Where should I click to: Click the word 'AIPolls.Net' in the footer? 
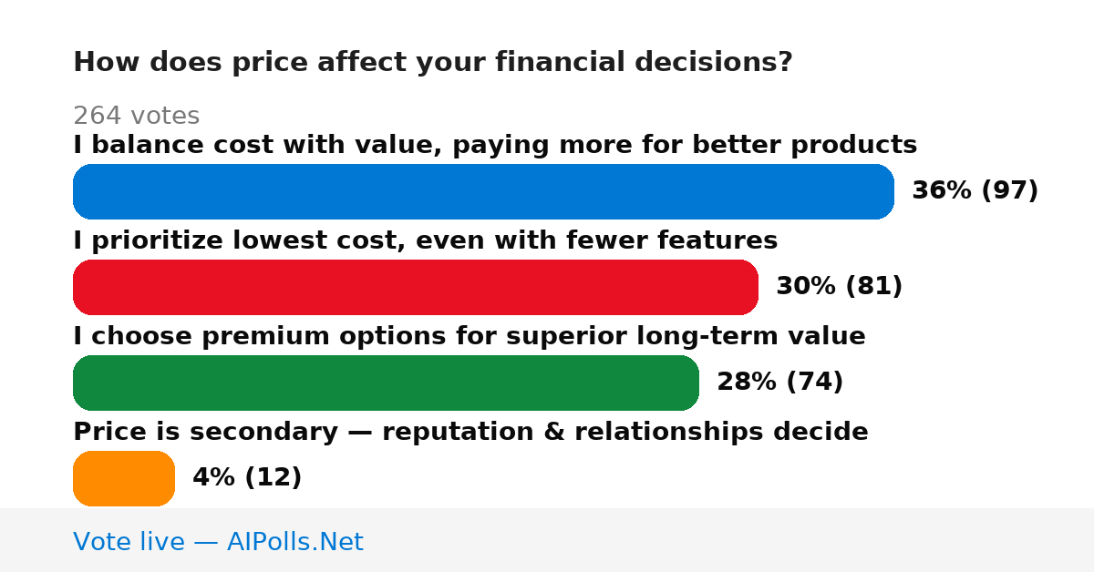click(x=295, y=542)
